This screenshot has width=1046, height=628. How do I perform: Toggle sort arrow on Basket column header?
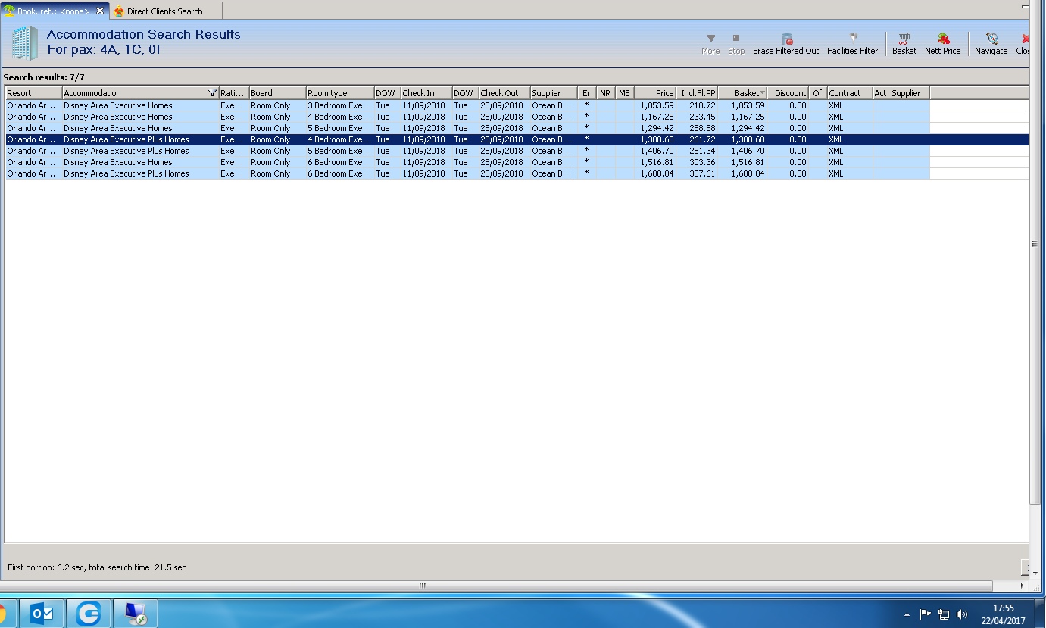[x=762, y=93]
